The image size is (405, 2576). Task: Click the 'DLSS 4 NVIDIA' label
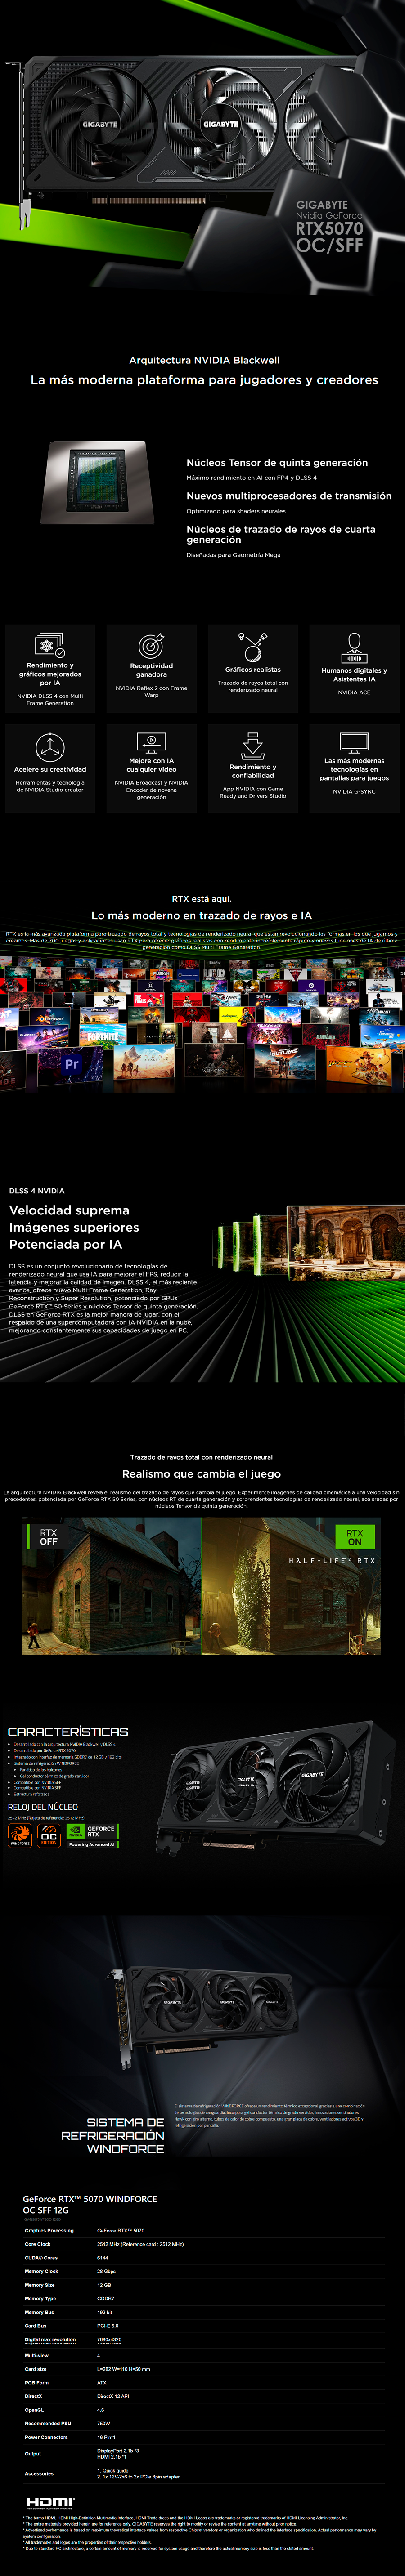pos(37,1191)
